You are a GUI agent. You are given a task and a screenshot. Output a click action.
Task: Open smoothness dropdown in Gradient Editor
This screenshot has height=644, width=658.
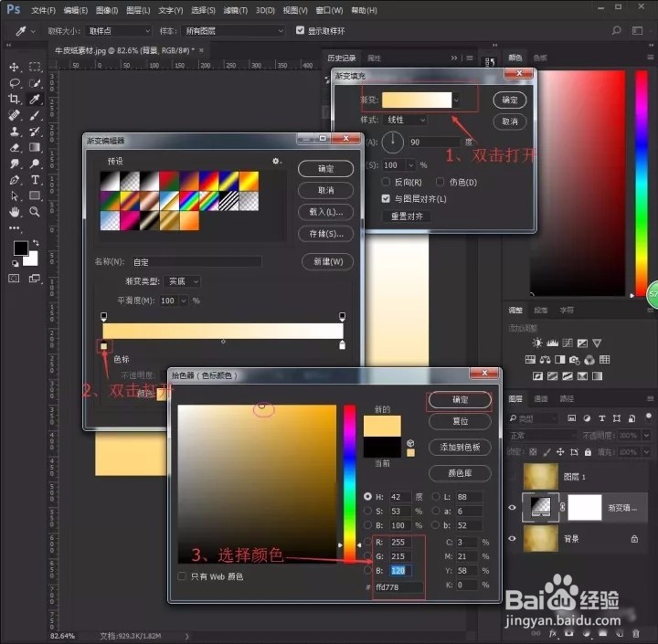[x=184, y=301]
